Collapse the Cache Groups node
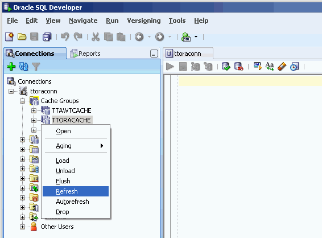The width and height of the screenshot is (322, 238). pos(22,101)
